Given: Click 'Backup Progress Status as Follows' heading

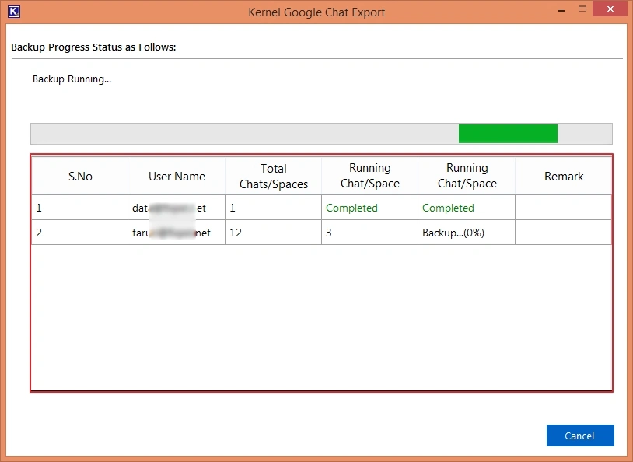Looking at the screenshot, I should tap(93, 47).
